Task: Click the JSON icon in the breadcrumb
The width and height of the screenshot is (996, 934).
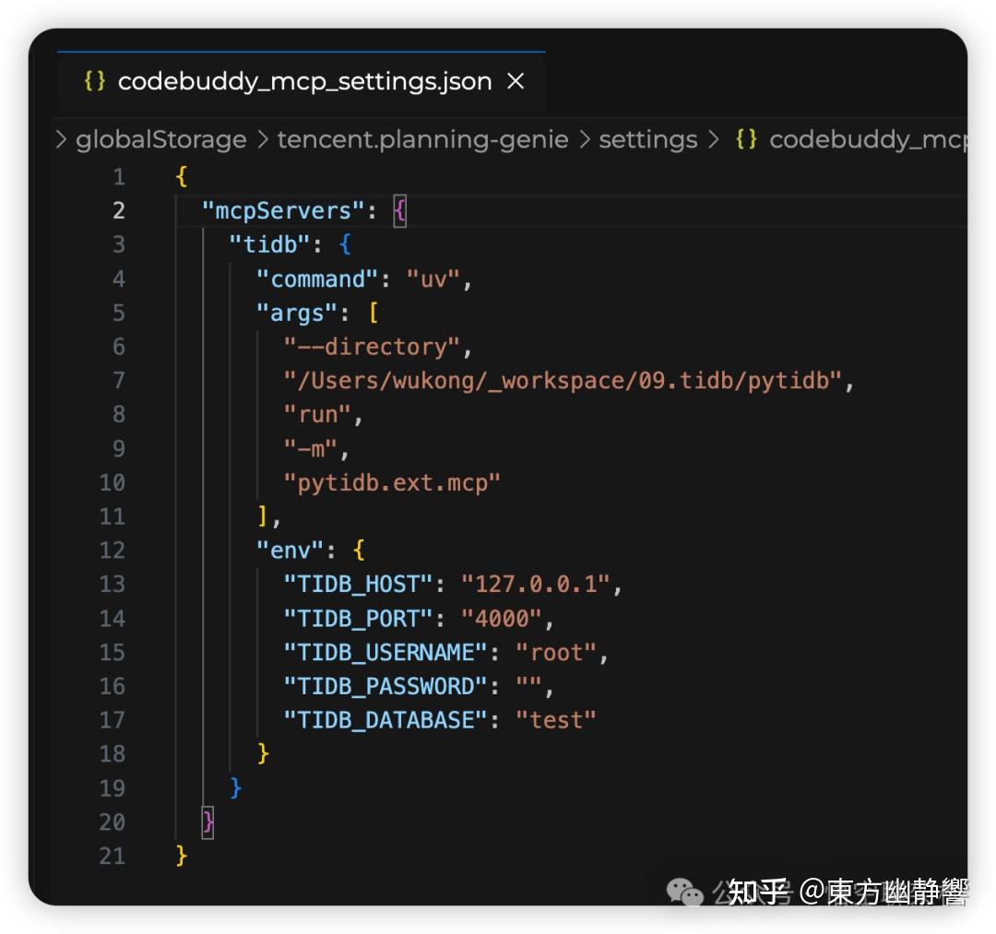Action: point(746,138)
